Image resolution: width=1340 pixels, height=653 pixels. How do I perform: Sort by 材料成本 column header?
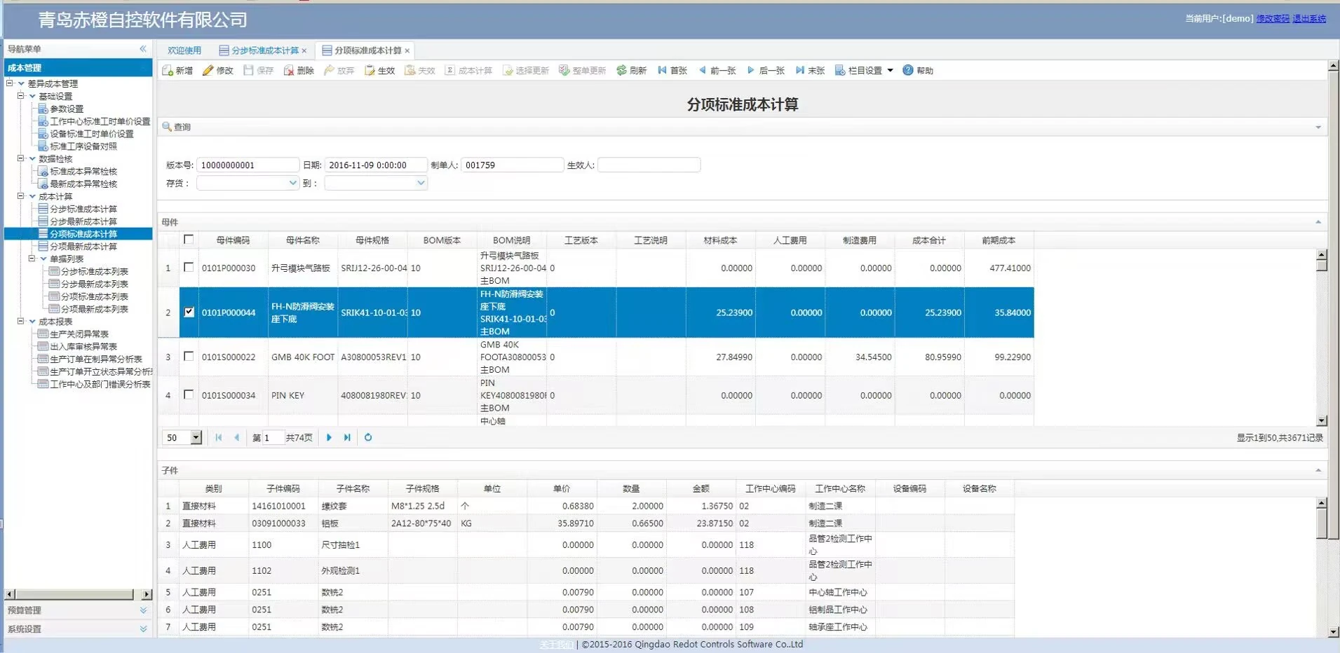tap(720, 240)
